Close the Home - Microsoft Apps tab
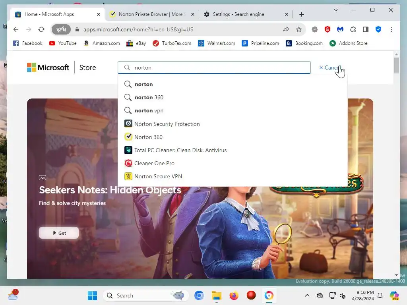Viewport: 407px width, 305px height. coord(99,14)
